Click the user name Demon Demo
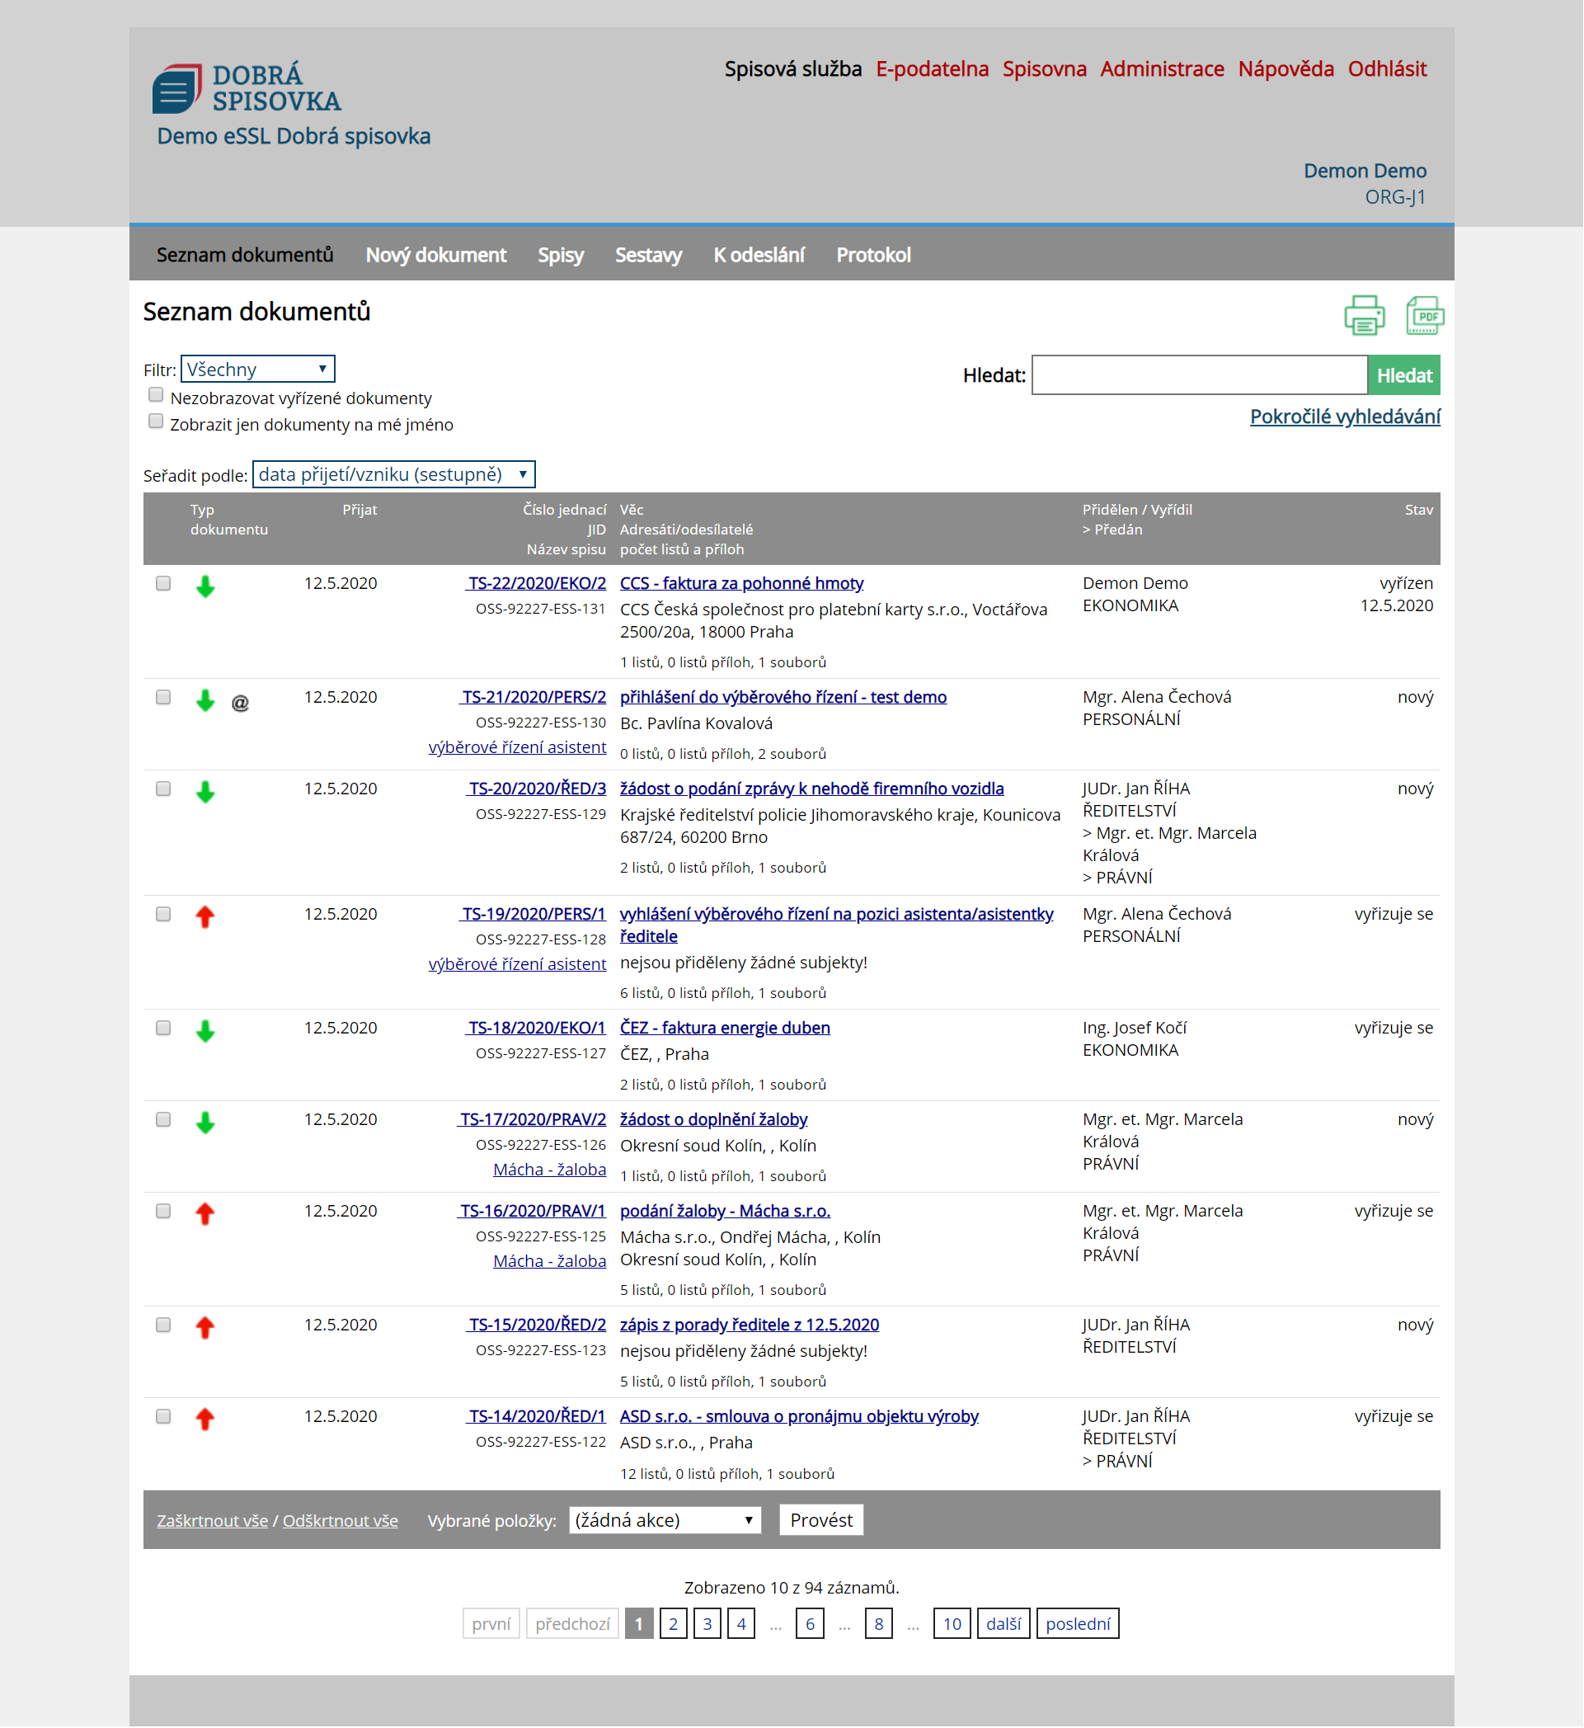 click(1365, 172)
